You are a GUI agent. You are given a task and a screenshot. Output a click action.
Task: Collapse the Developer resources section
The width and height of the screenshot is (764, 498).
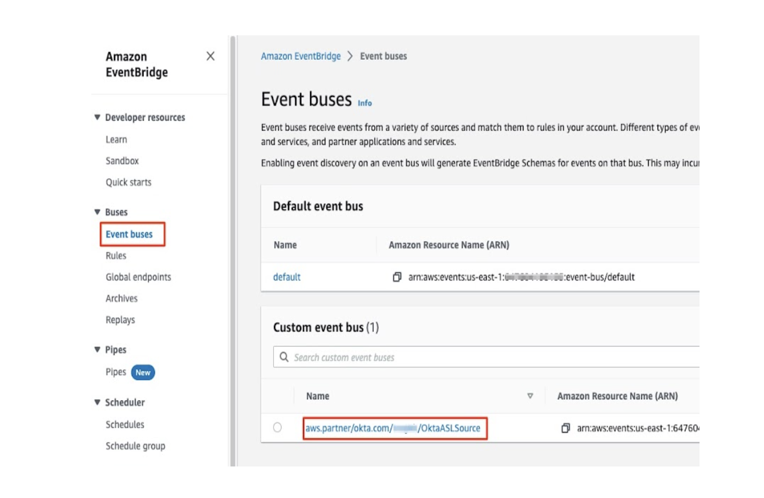click(x=97, y=117)
